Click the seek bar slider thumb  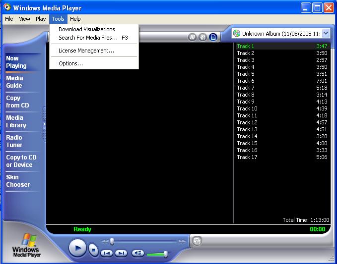click(x=112, y=242)
